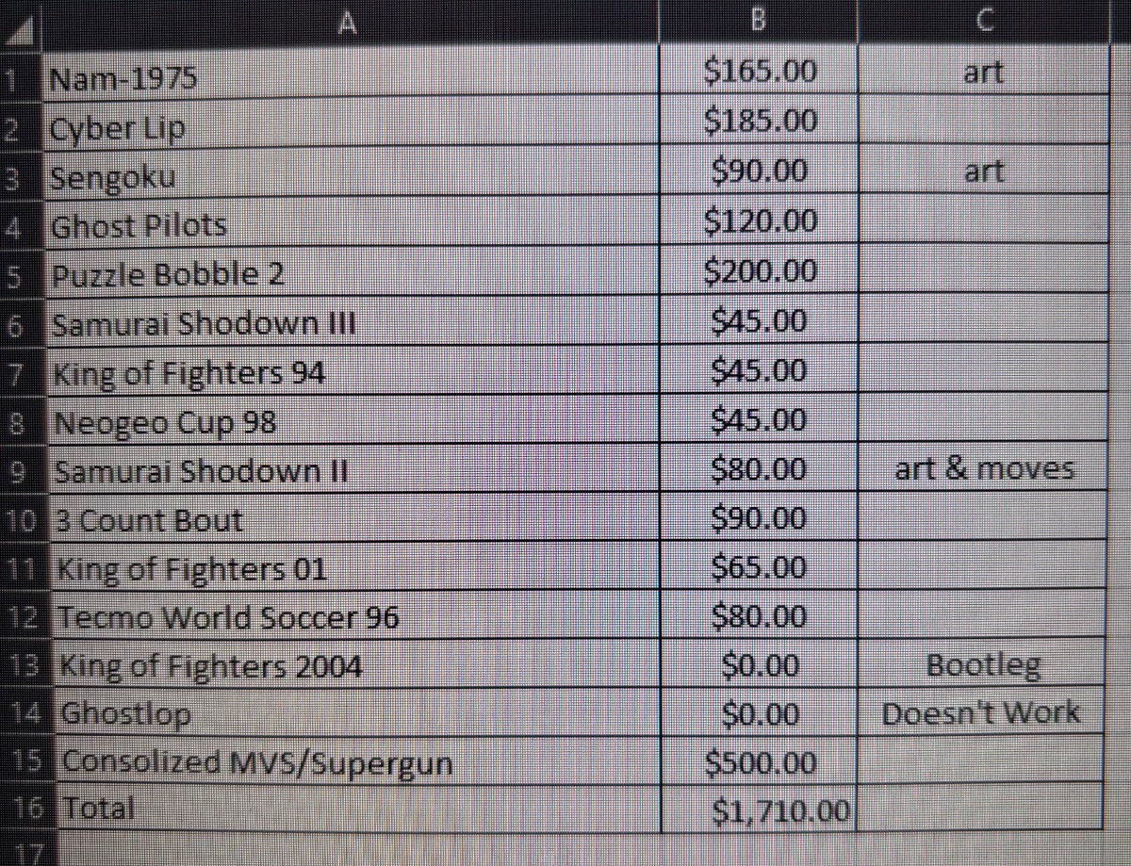Select the $500.00 price cell
Screen dimensions: 1131x866
(x=759, y=761)
